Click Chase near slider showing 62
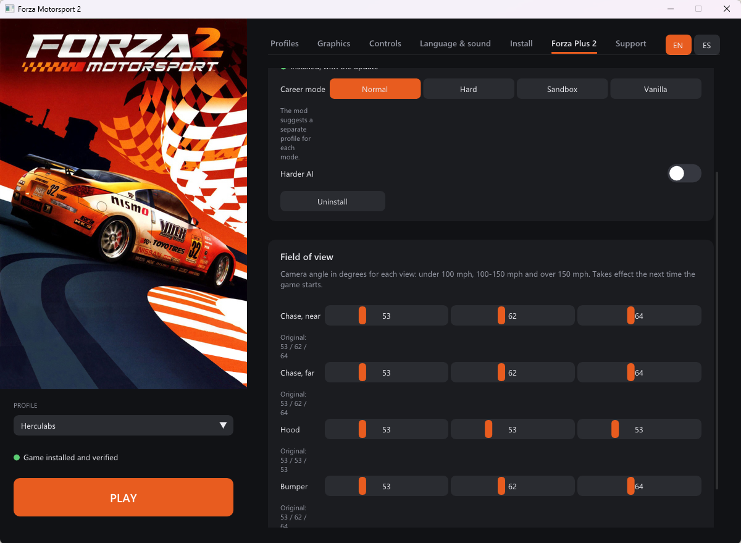This screenshot has width=741, height=543. point(513,316)
